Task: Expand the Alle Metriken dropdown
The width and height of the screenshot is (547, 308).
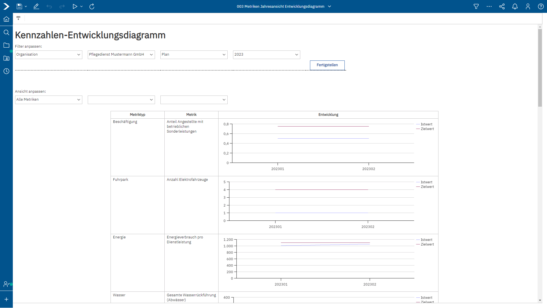Action: [x=48, y=100]
